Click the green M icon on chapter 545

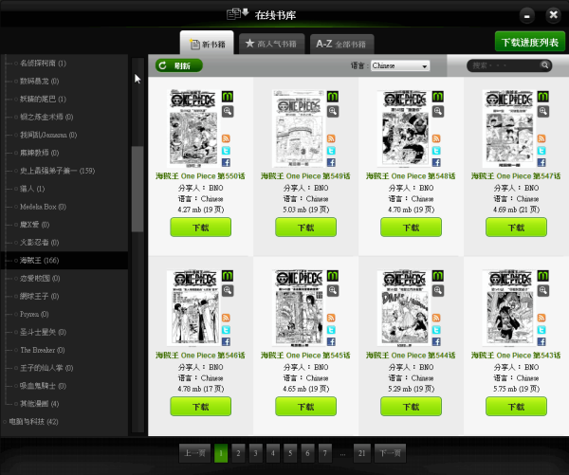pos(333,276)
